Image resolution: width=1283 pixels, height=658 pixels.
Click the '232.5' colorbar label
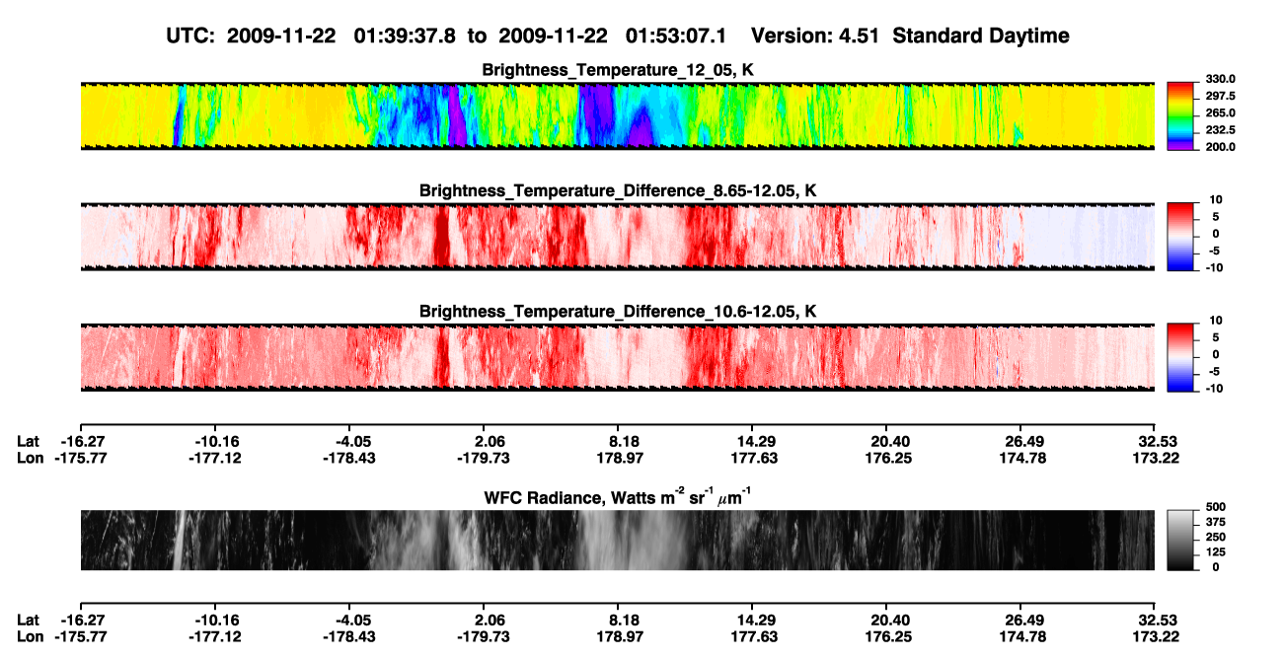1222,129
